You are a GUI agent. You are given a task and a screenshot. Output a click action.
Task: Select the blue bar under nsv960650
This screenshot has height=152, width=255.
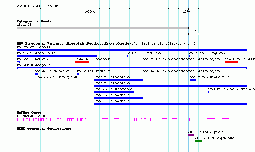click(193, 80)
